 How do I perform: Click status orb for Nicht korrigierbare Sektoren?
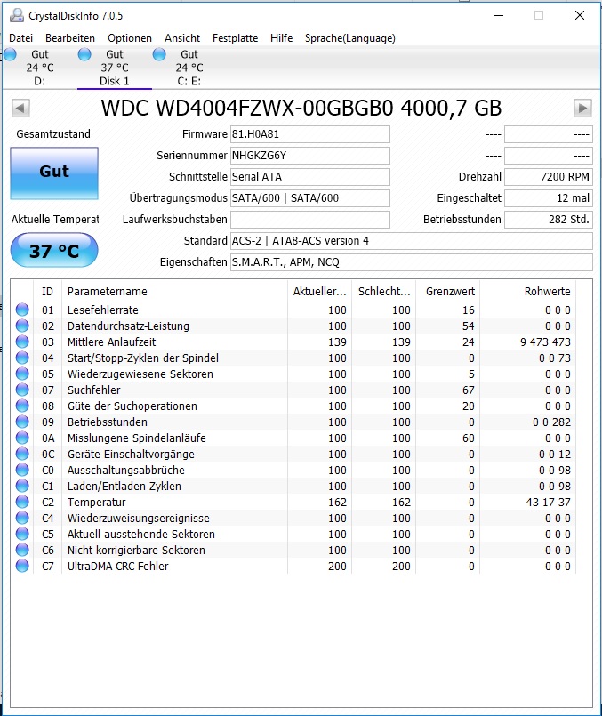(22, 550)
